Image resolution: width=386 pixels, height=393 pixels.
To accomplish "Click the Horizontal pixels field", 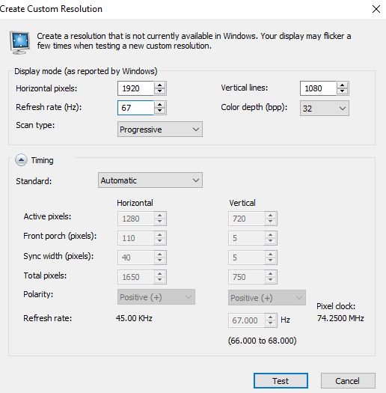I will pyautogui.click(x=135, y=88).
